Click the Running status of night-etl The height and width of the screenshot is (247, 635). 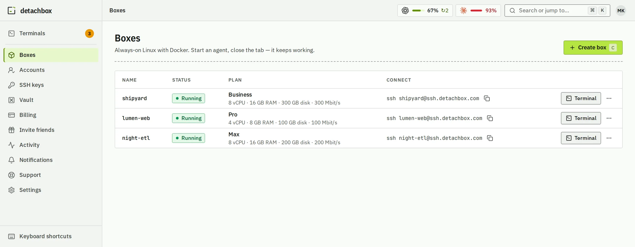pyautogui.click(x=188, y=138)
